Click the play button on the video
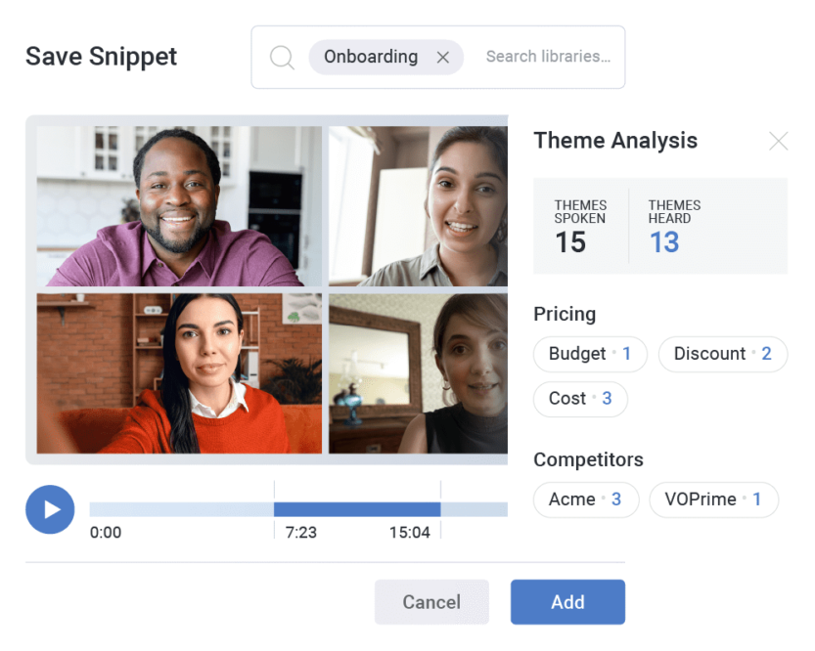The image size is (815, 651). click(50, 509)
